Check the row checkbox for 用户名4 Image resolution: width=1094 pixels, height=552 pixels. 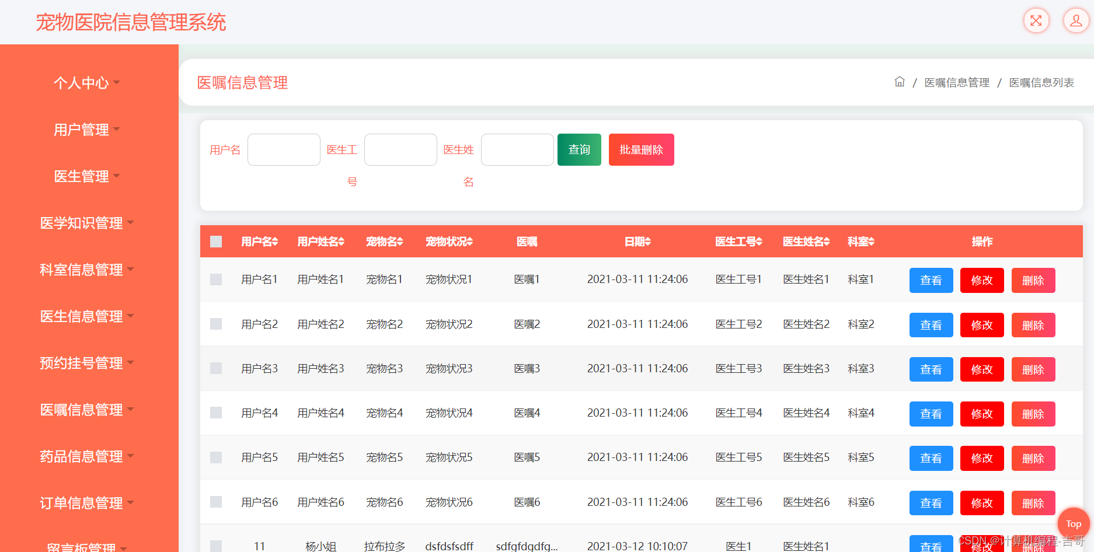[x=216, y=413]
